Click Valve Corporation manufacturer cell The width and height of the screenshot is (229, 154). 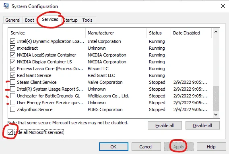(x=105, y=82)
